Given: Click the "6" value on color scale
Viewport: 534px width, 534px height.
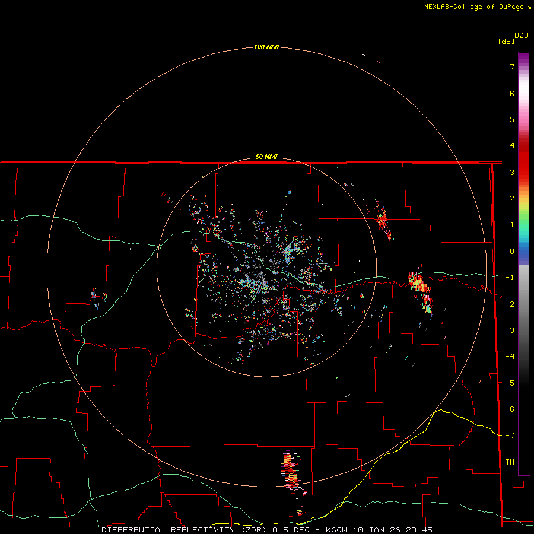Looking at the screenshot, I should [x=512, y=93].
